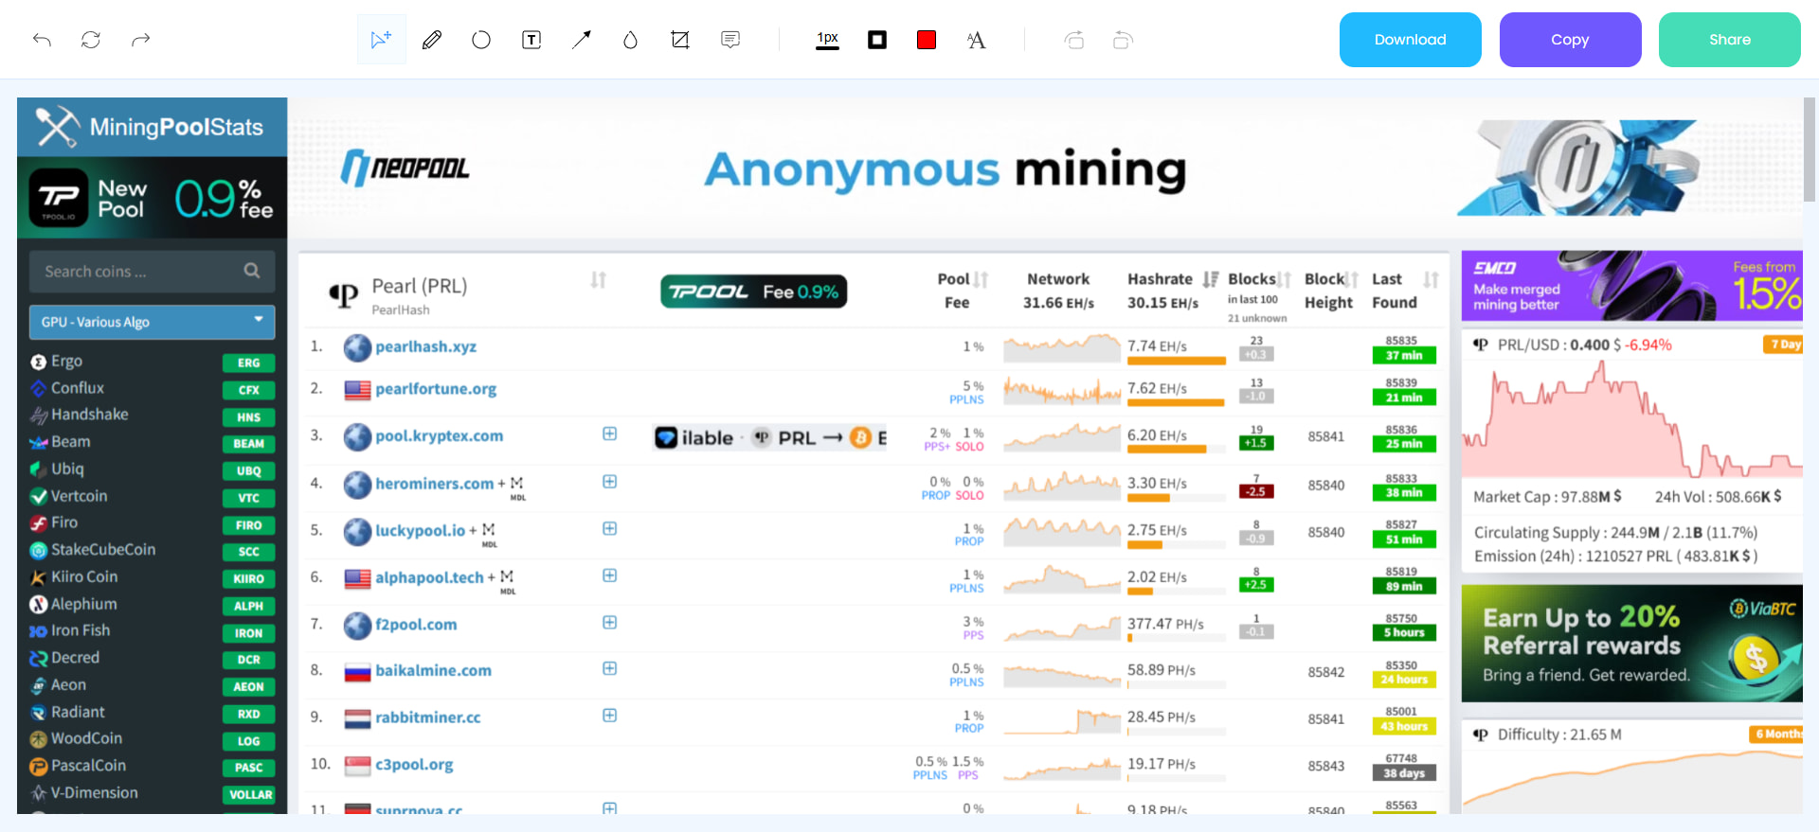Sort the table by Last Found
Screen dimensions: 1819x832
tap(1431, 279)
